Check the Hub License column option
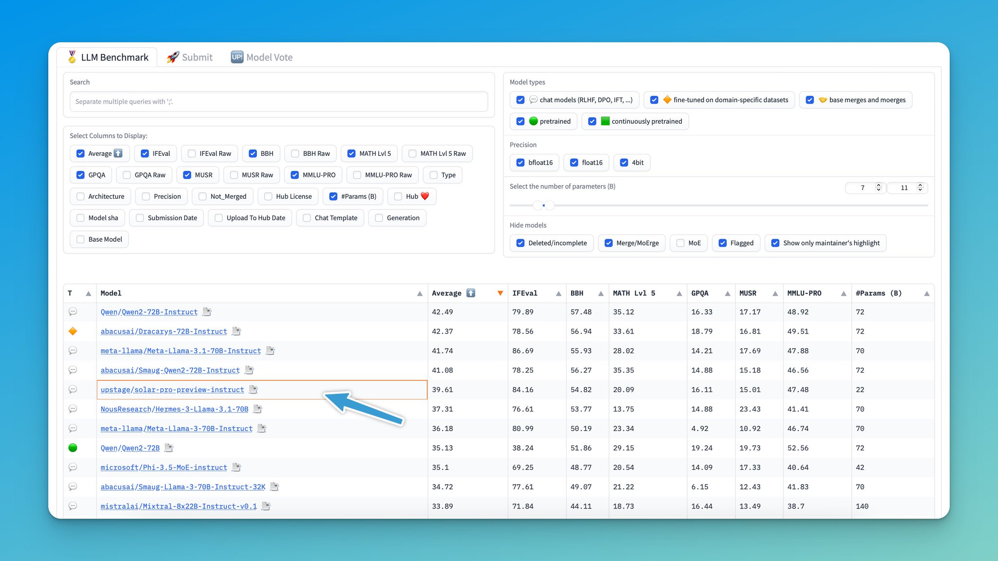 coord(268,196)
